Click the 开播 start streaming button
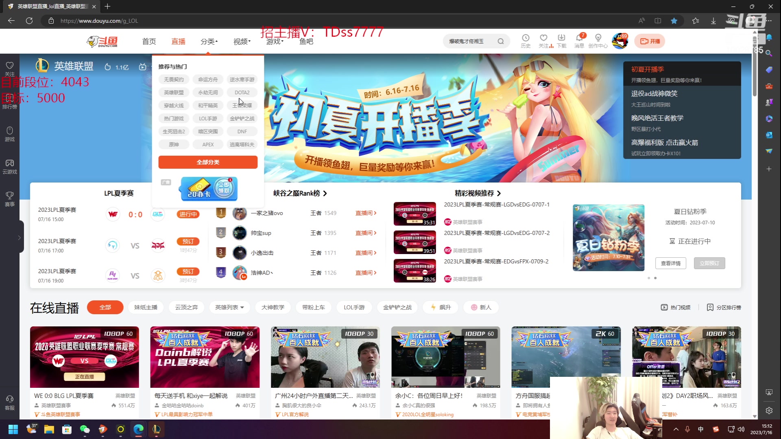 pos(650,41)
